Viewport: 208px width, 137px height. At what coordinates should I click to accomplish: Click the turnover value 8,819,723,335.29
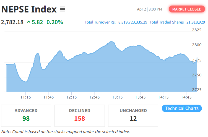[133, 22]
